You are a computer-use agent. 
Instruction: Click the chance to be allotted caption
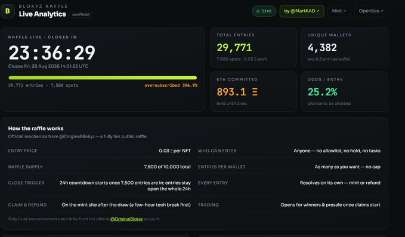329,104
